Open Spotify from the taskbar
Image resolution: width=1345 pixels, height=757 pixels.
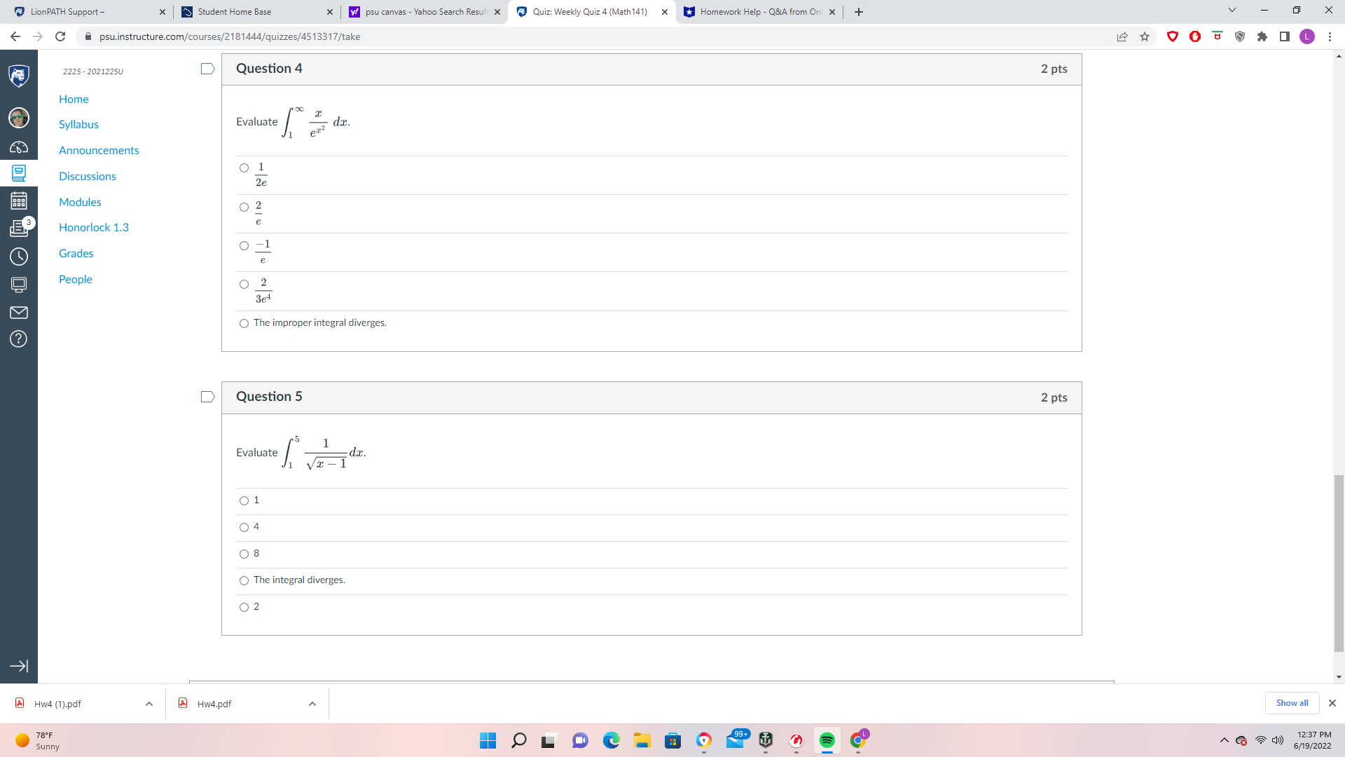click(x=827, y=740)
